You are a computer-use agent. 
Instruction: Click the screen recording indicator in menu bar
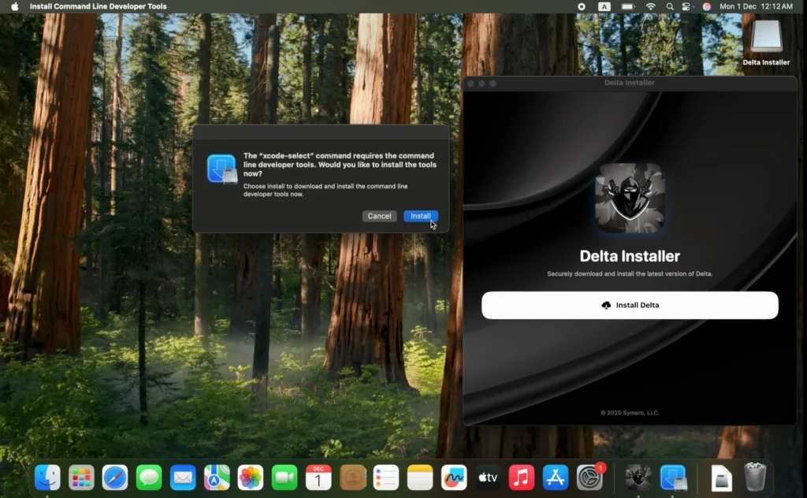tap(582, 6)
